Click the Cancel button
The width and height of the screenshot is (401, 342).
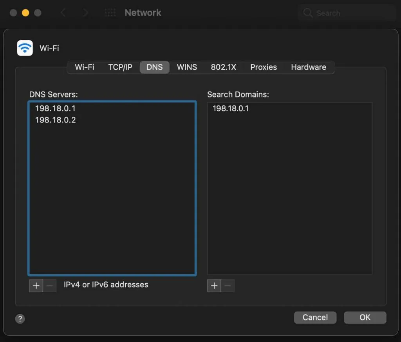pos(315,317)
